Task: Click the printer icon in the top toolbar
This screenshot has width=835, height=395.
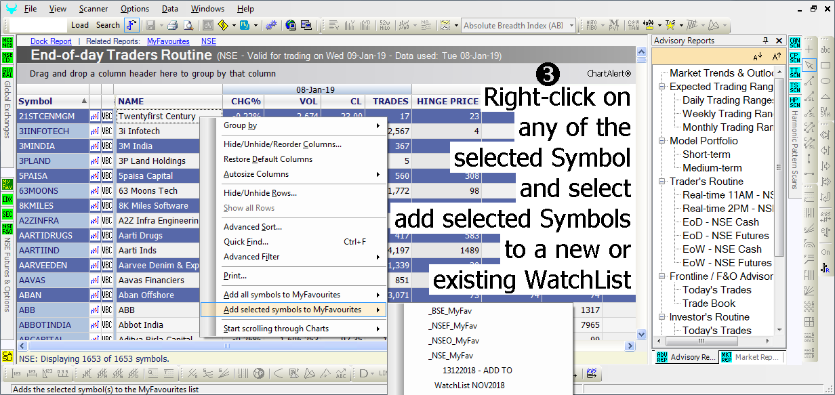Action: (172, 25)
